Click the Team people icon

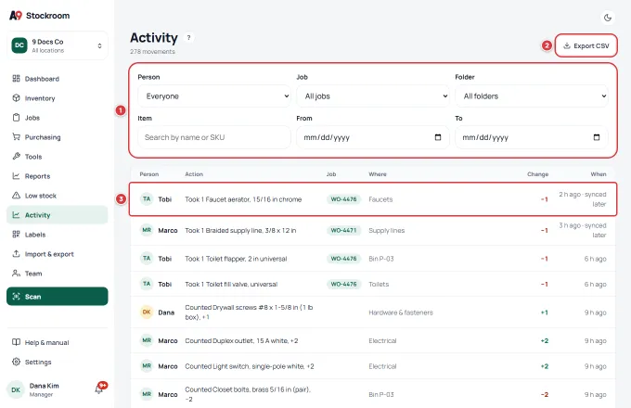(x=16, y=274)
